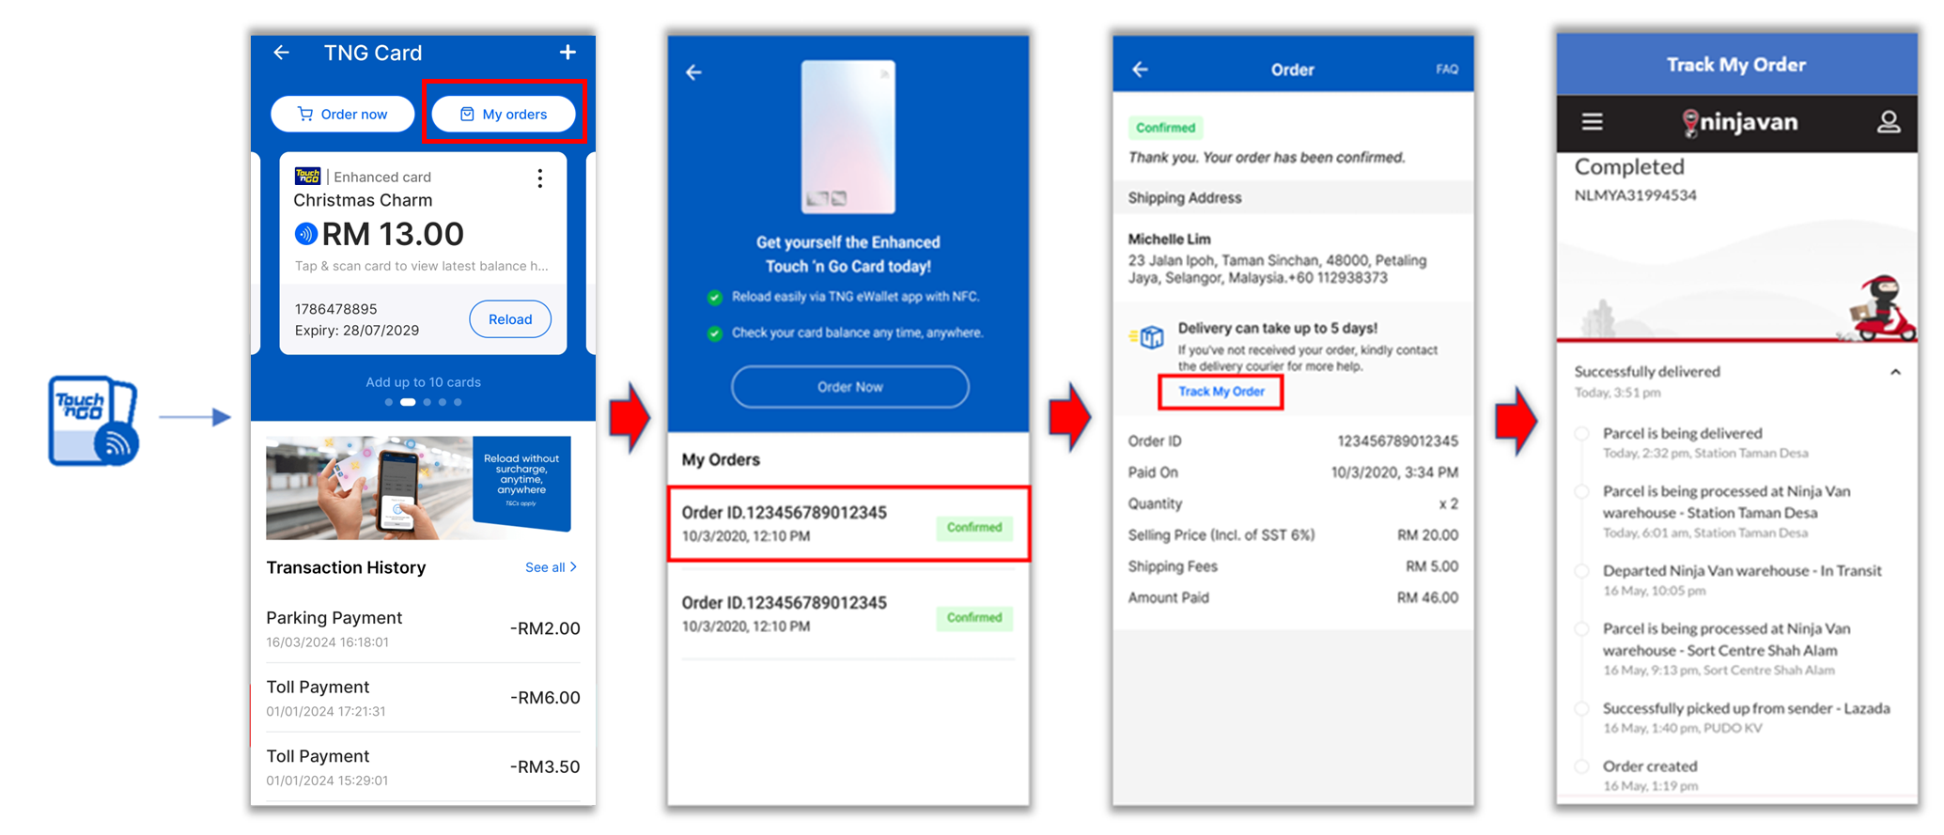Go back from the Order details screen
The height and width of the screenshot is (835, 1944).
[1140, 70]
